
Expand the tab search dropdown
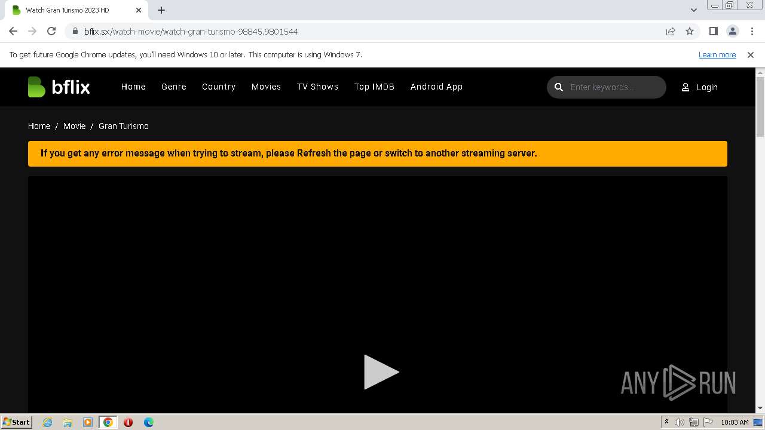[x=693, y=10]
